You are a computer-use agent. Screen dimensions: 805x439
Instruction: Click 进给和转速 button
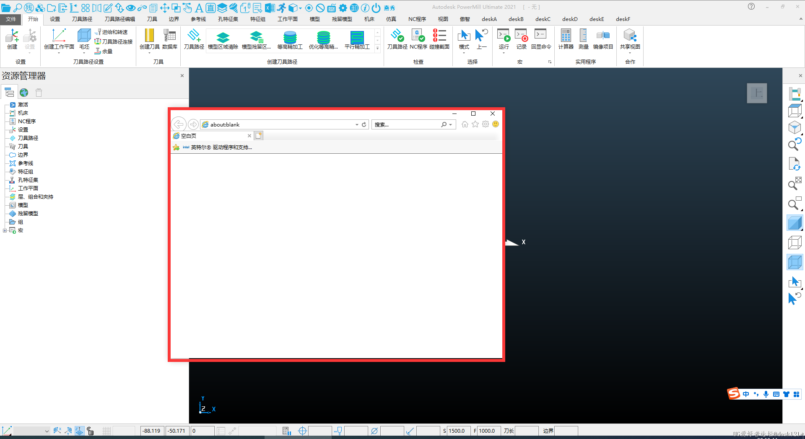[111, 32]
